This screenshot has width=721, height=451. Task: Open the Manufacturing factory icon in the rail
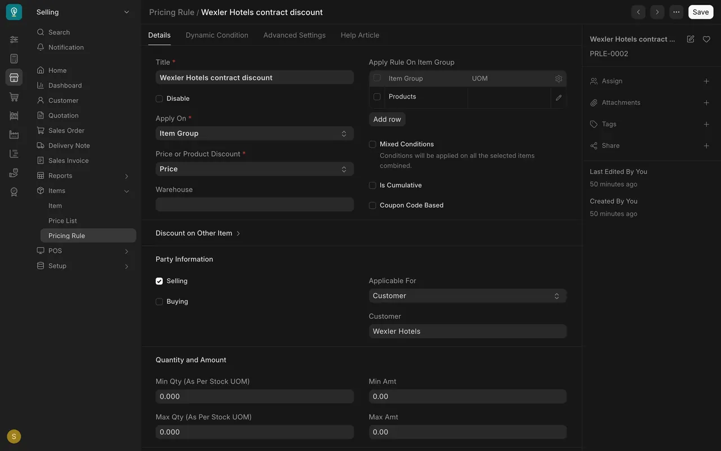coord(14,134)
